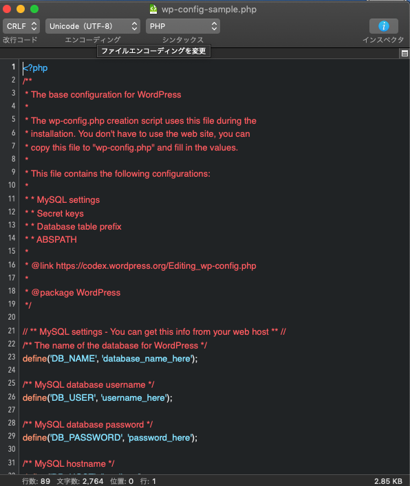Place the cursor on 'database_name_here' string
Image resolution: width=410 pixels, height=486 pixels.
pos(147,358)
